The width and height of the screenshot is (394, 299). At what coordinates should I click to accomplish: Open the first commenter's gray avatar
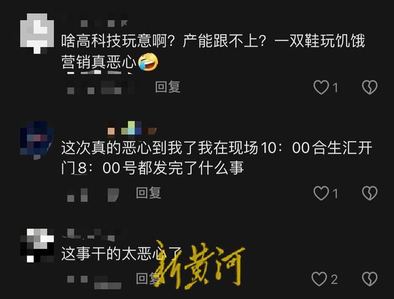pyautogui.click(x=37, y=33)
